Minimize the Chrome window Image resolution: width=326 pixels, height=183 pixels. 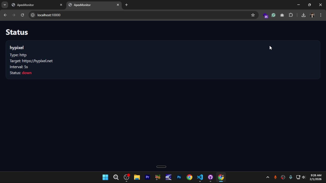click(x=298, y=5)
